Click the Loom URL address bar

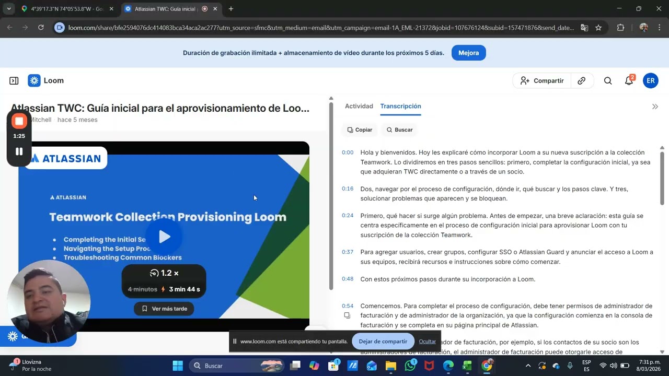pyautogui.click(x=321, y=28)
